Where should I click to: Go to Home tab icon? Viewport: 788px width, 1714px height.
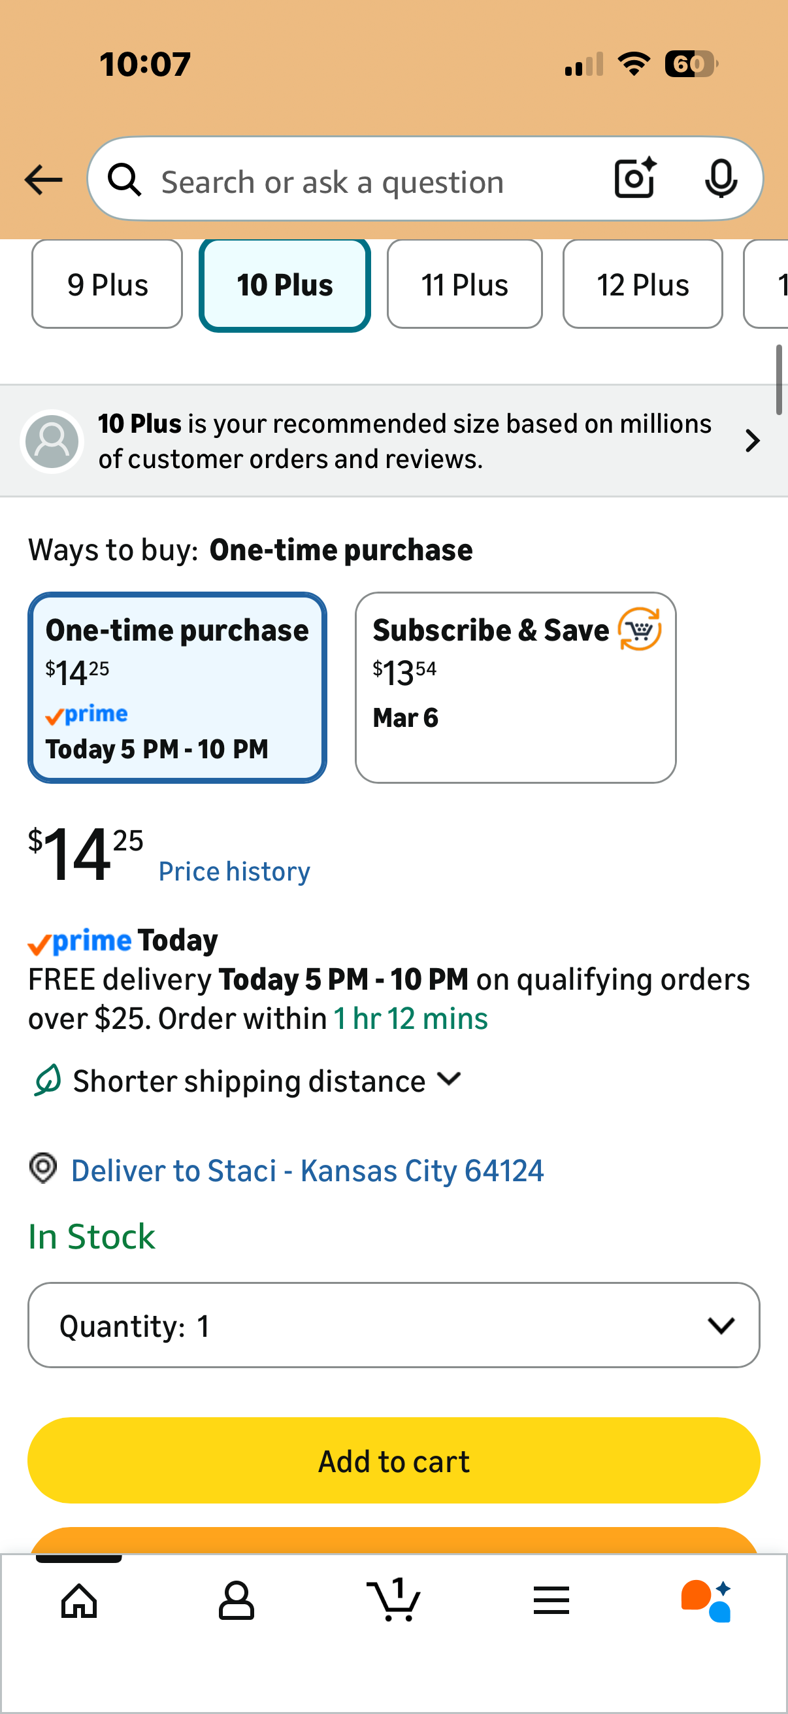pyautogui.click(x=79, y=1600)
